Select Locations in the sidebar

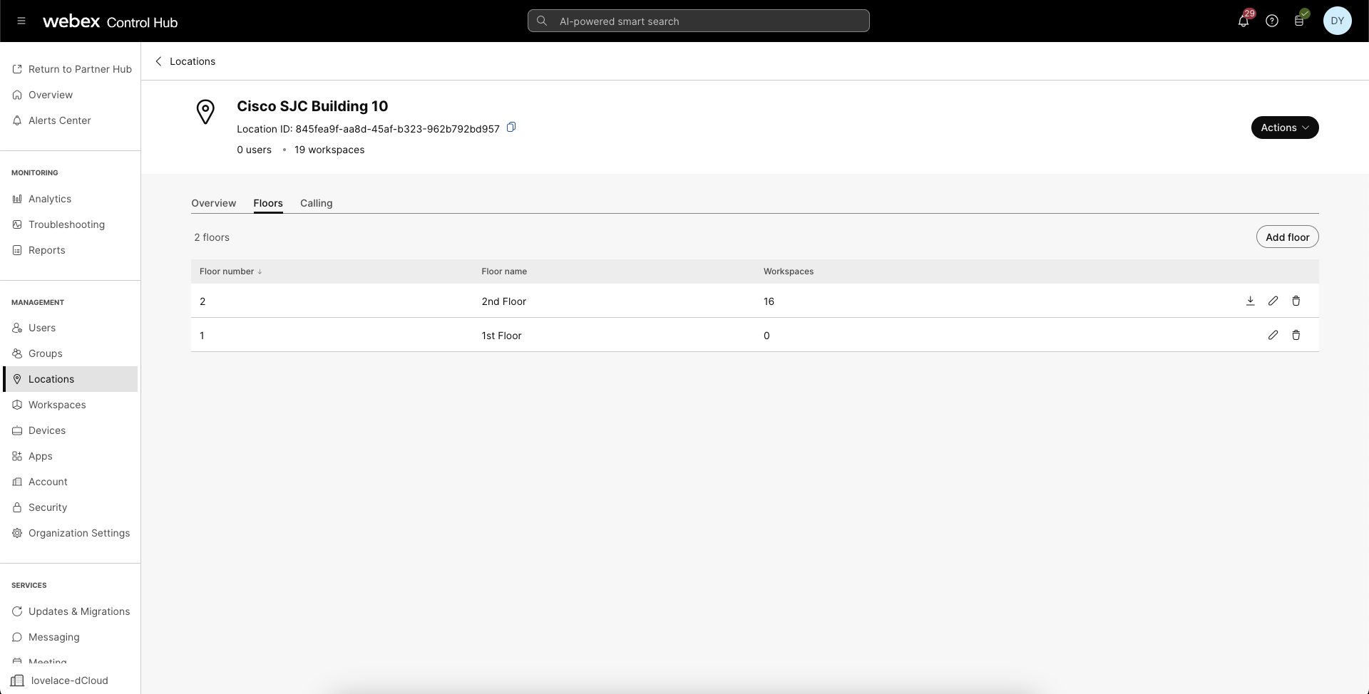[x=51, y=379]
